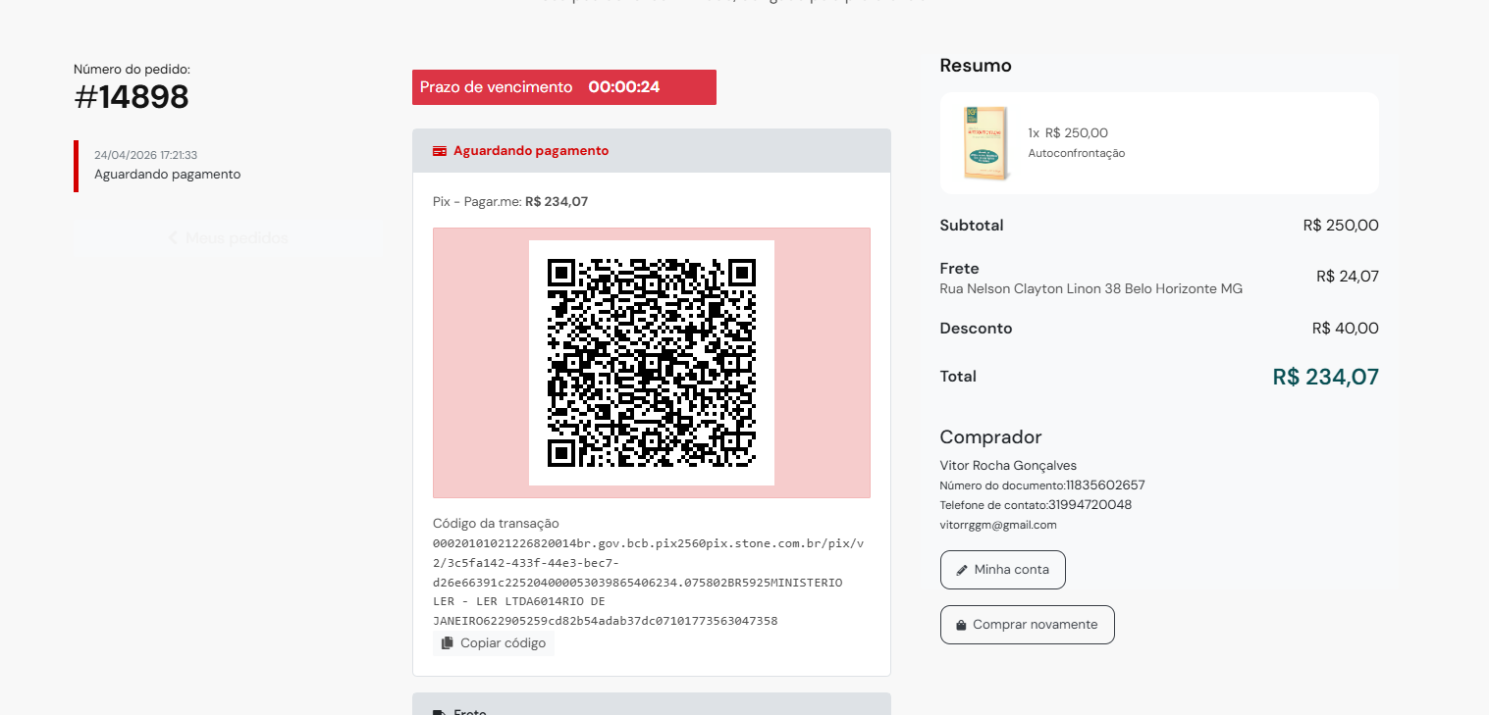Click the Prazo de vencimento countdown banner
Image resolution: width=1489 pixels, height=715 pixels.
pyautogui.click(x=563, y=87)
